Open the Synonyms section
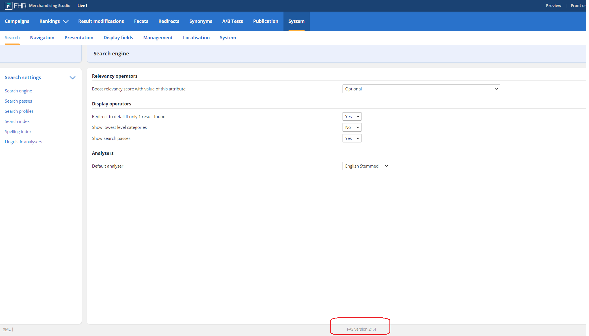This screenshot has height=336, width=589. click(201, 21)
